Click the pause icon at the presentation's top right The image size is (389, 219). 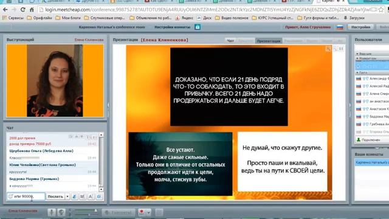341,49
